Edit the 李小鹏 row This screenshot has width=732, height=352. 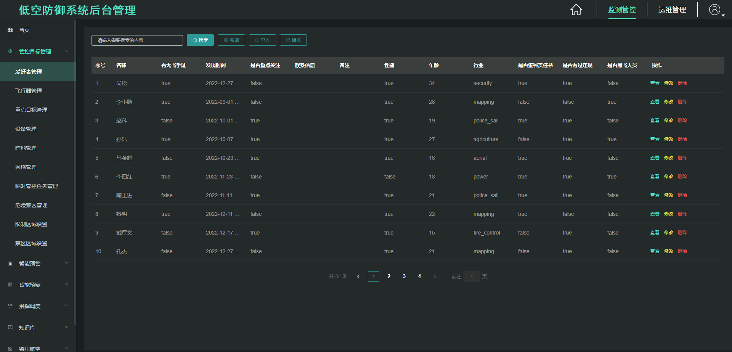click(669, 102)
